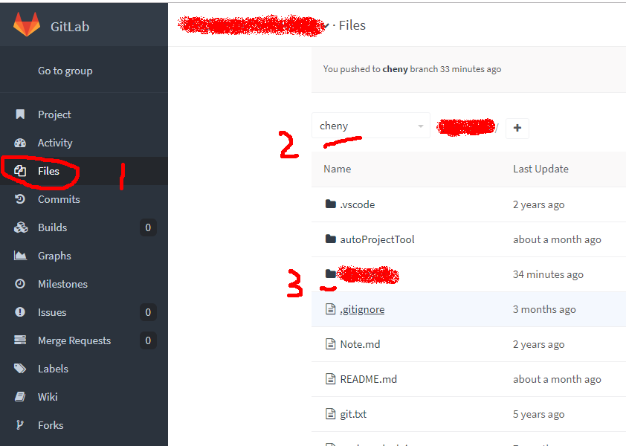
Task: Open the Wiki sidebar item
Action: click(x=48, y=397)
